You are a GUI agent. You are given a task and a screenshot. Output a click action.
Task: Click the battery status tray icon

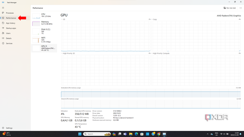(x=227, y=134)
